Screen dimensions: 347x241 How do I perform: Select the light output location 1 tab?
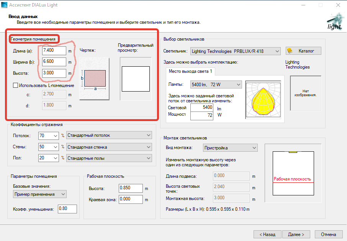(190, 72)
